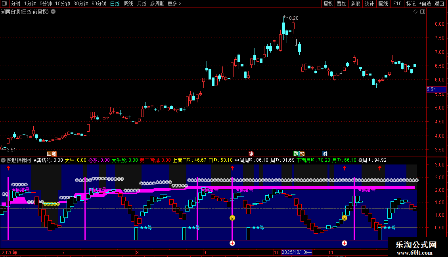Select the 5分钟 period tab
448x257 pixels.
46,4
